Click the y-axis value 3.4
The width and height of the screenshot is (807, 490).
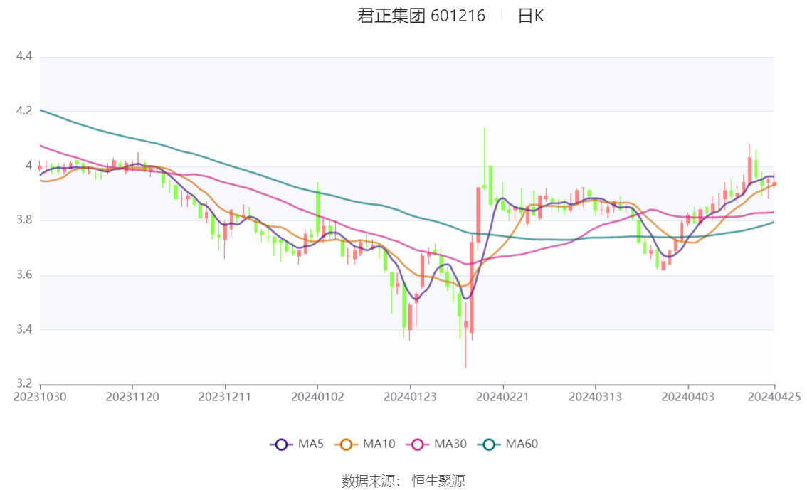coord(24,329)
